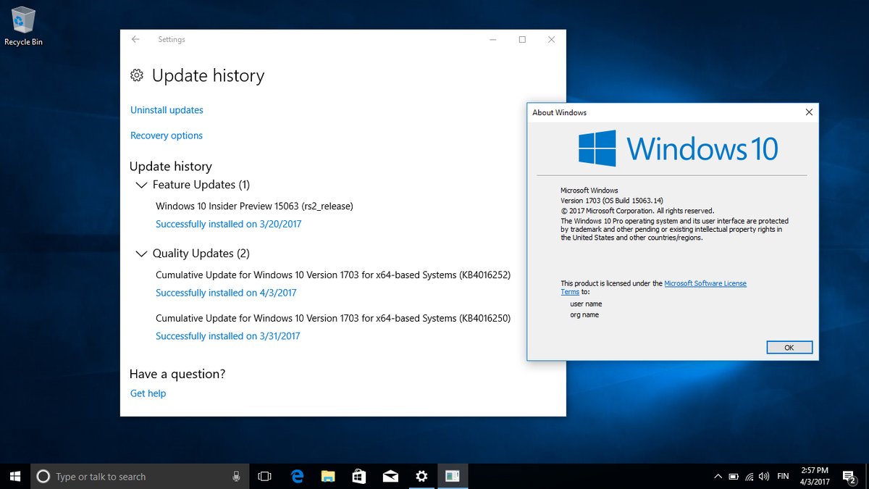869x489 pixels.
Task: Check the battery status icon
Action: [x=734, y=476]
